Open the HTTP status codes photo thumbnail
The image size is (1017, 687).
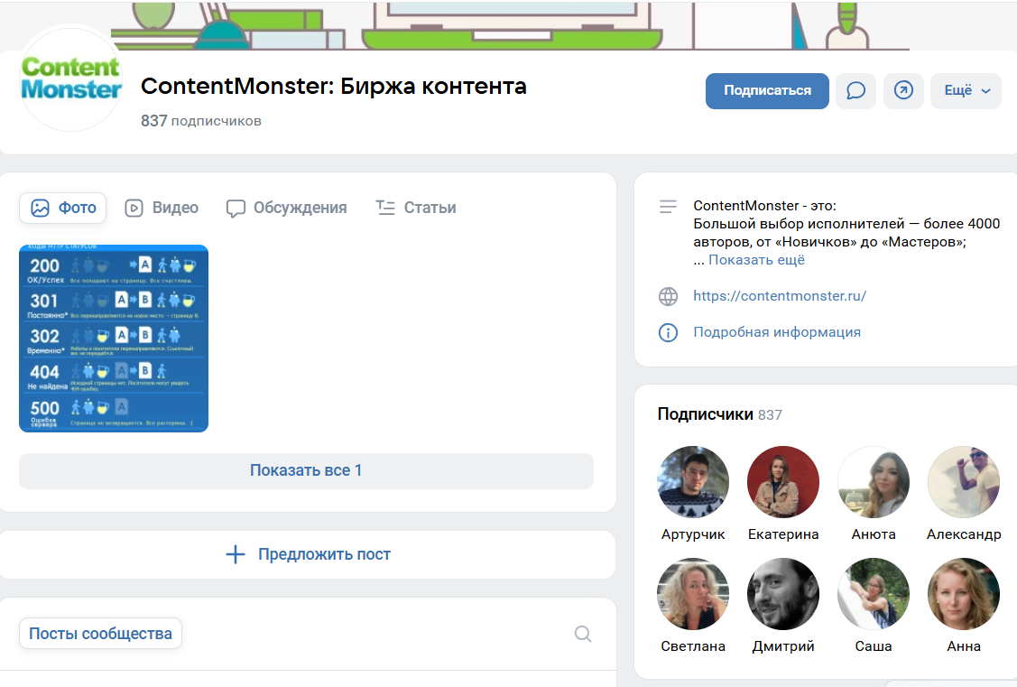click(114, 339)
